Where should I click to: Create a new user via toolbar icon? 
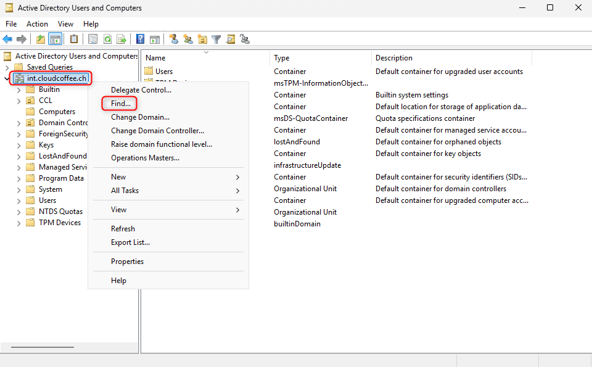click(174, 39)
